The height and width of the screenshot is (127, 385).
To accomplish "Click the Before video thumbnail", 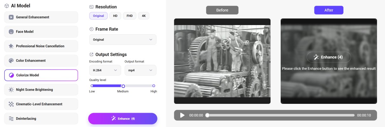I will (x=222, y=61).
